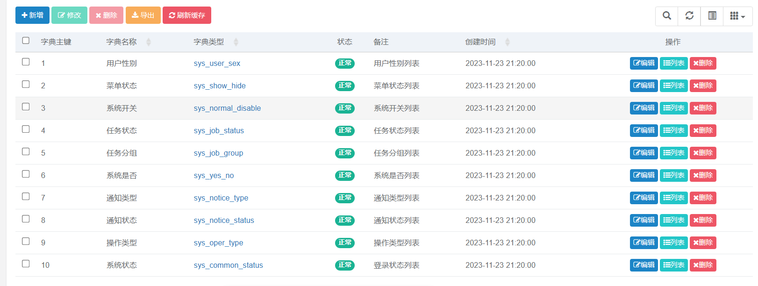
Task: Edit the 任务状态 row
Action: click(x=644, y=130)
